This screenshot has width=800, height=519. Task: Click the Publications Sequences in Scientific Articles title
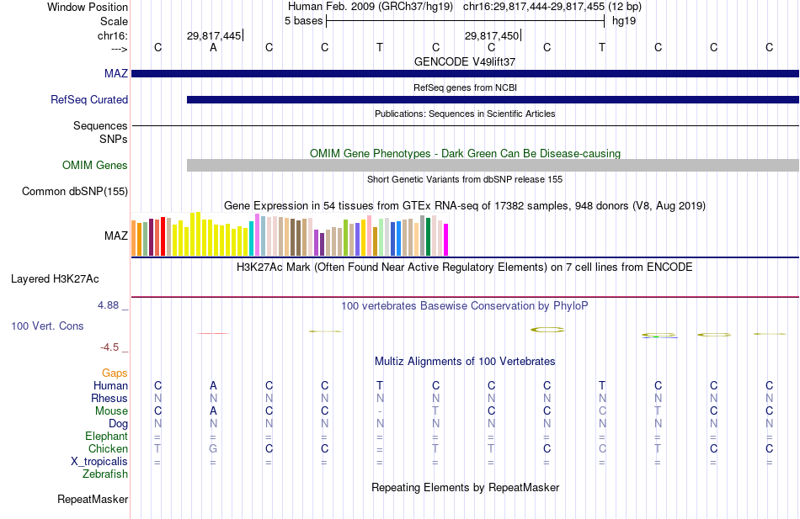pyautogui.click(x=465, y=114)
